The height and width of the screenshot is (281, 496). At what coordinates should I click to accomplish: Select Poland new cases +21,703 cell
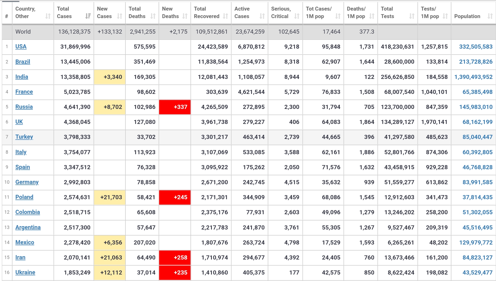[110, 197]
